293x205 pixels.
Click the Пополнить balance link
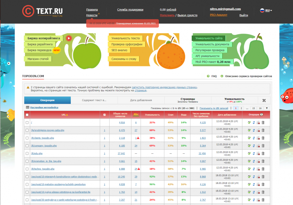click(167, 15)
